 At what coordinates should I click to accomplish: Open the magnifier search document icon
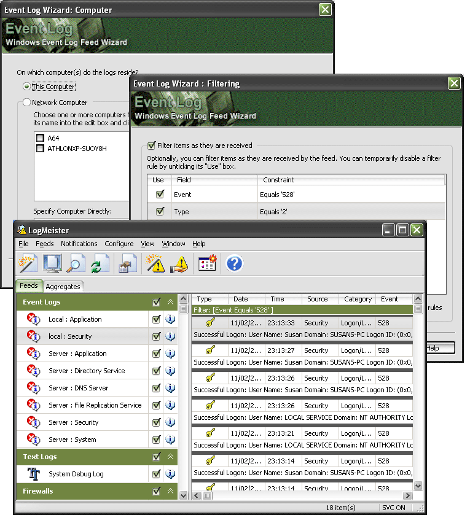(76, 263)
